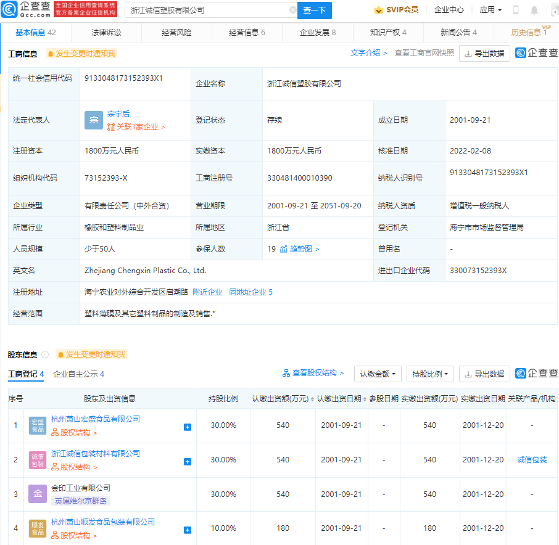This screenshot has height=545, width=559.
Task: Switch to 经营风险 tab
Action: 176,33
